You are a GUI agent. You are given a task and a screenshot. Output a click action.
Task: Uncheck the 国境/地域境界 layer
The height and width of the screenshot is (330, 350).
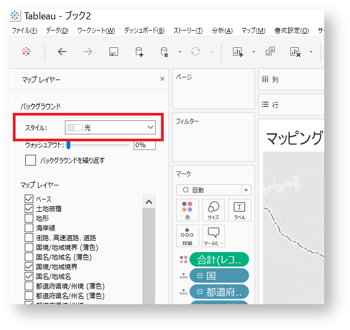click(x=29, y=267)
